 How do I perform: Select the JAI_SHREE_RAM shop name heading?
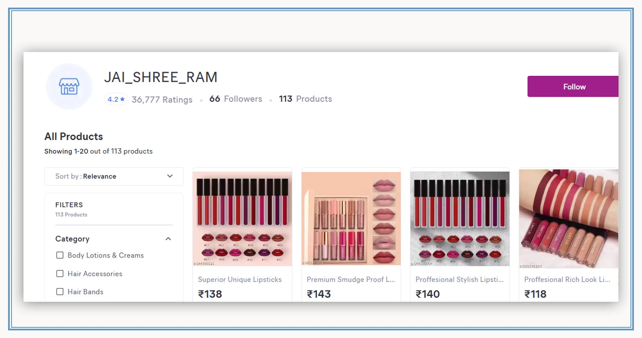pos(161,77)
